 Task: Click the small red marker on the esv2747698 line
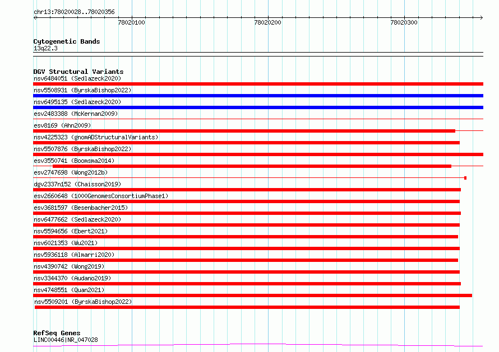(465, 178)
